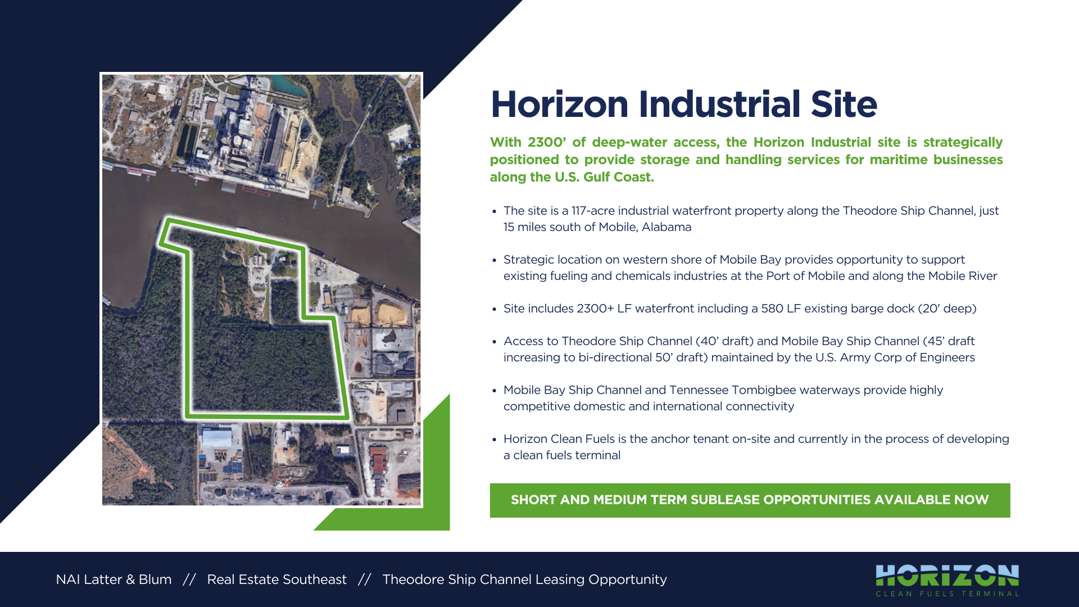Click the aerial site map image
Image resolution: width=1079 pixels, height=607 pixels.
pos(261,290)
